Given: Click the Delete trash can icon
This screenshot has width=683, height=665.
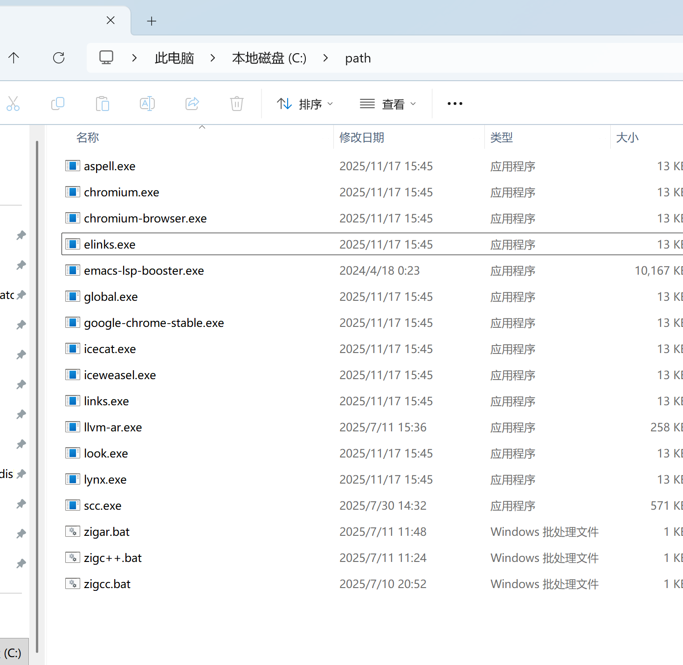Looking at the screenshot, I should coord(237,104).
